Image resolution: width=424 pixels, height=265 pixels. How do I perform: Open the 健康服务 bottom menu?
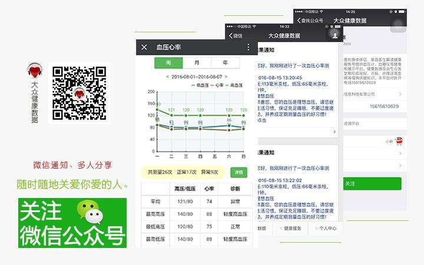(x=290, y=229)
